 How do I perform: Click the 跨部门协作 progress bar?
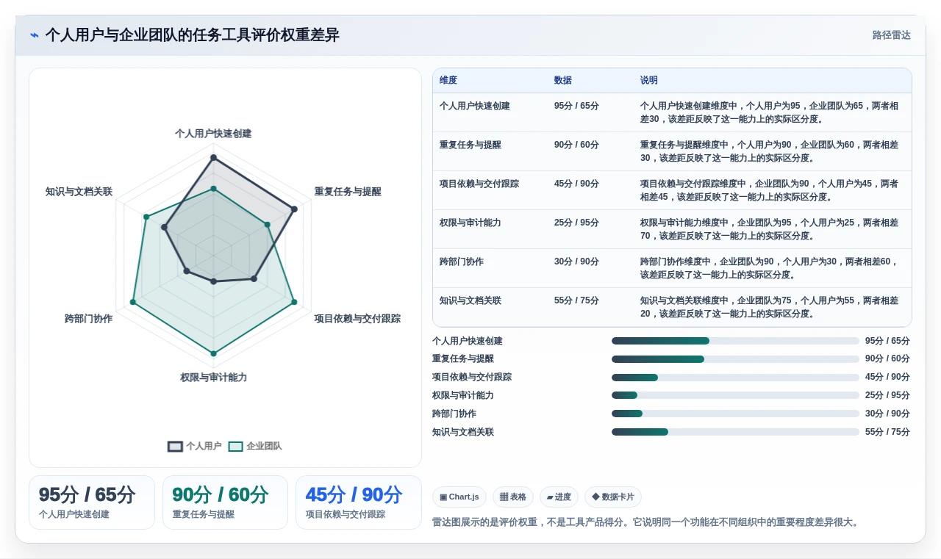(735, 414)
